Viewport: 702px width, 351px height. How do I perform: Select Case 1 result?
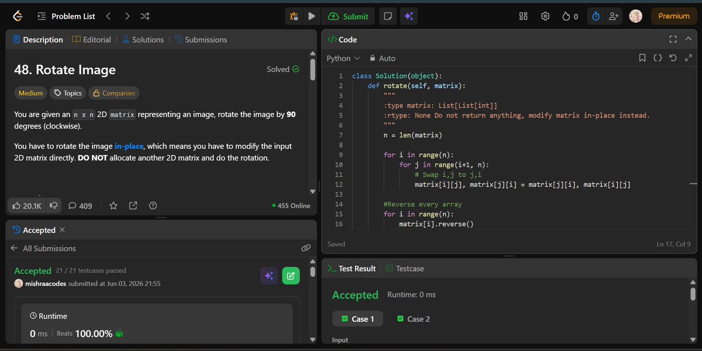(x=357, y=319)
